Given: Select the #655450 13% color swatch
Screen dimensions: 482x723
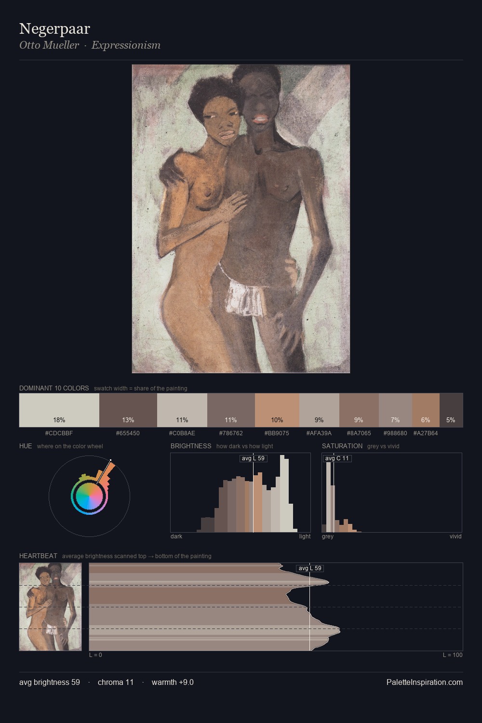Looking at the screenshot, I should click(x=128, y=410).
